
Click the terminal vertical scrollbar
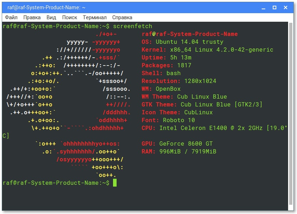coord(291,114)
